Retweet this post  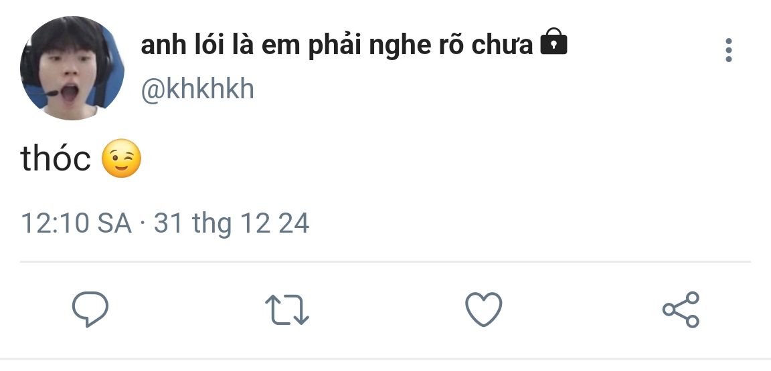click(x=287, y=310)
